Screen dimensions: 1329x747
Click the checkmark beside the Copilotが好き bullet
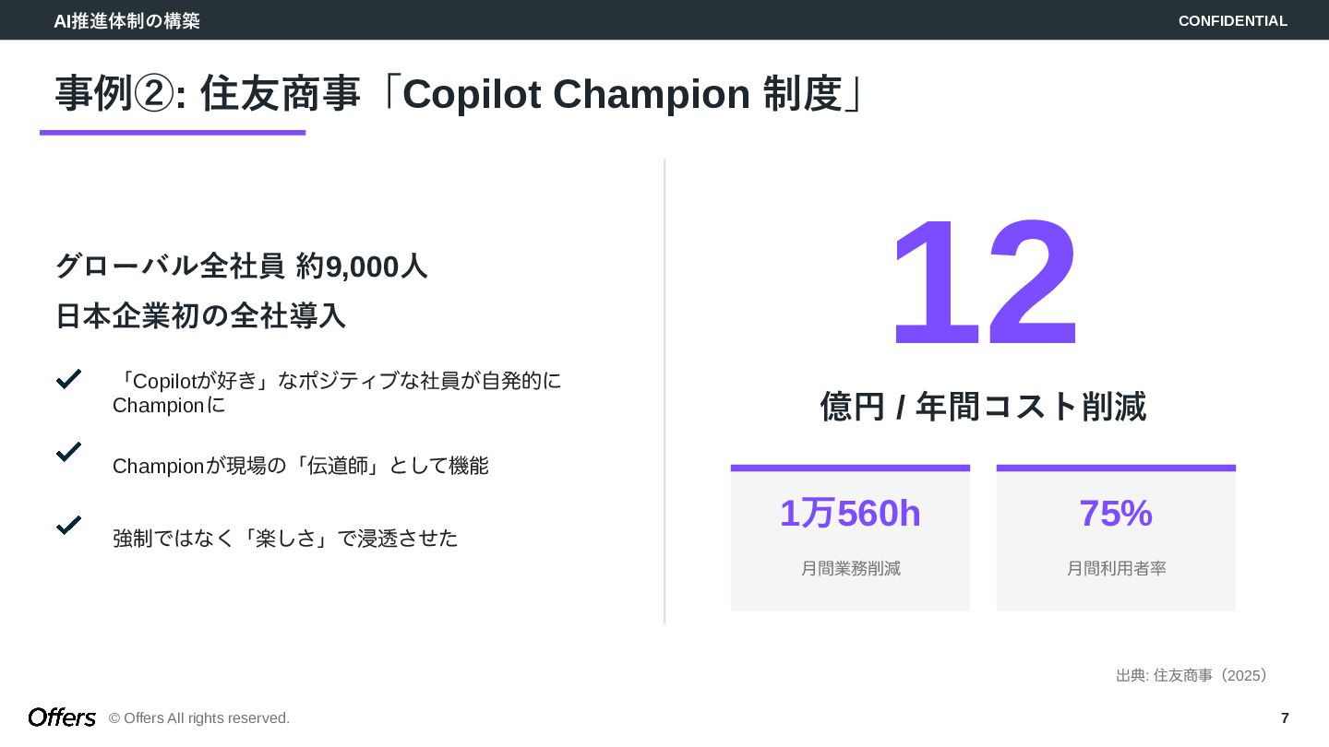[x=68, y=379]
